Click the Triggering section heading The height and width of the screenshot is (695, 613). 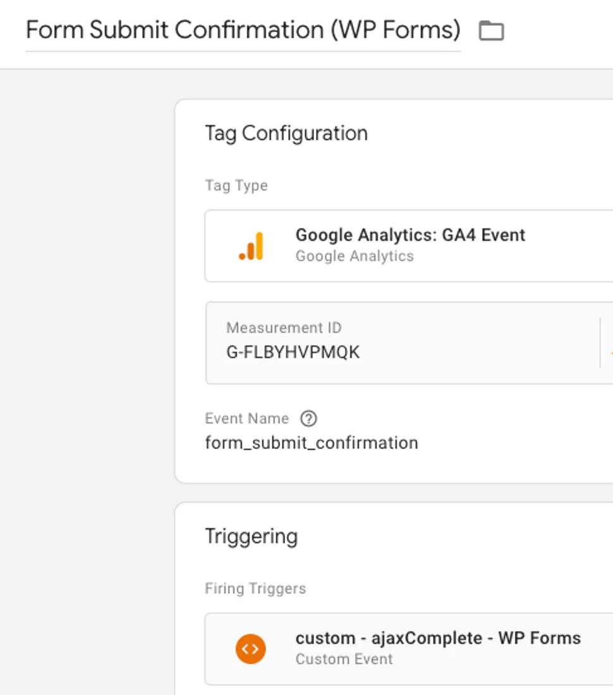click(251, 536)
